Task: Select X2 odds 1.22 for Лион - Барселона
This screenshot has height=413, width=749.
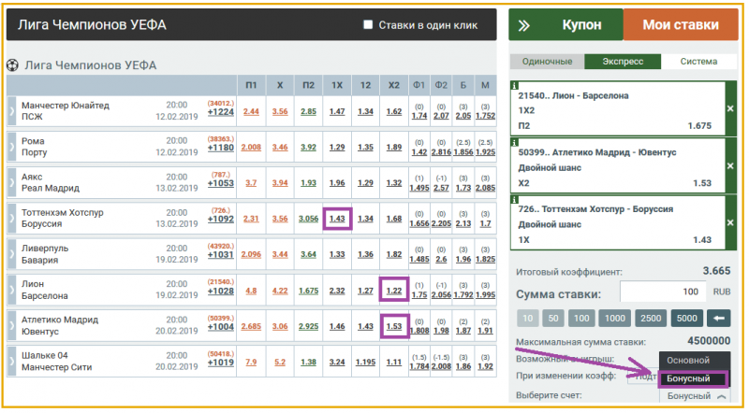Action: [x=394, y=291]
